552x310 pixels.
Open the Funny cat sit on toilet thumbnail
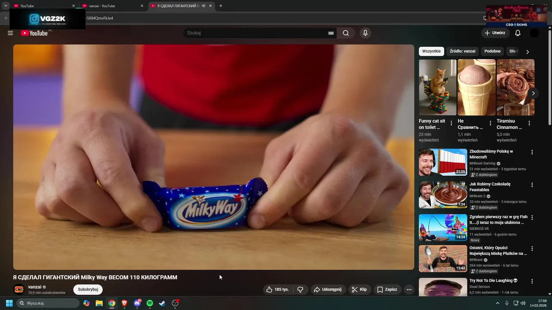[437, 87]
